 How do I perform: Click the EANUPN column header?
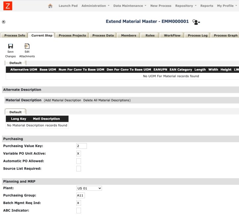160,70
